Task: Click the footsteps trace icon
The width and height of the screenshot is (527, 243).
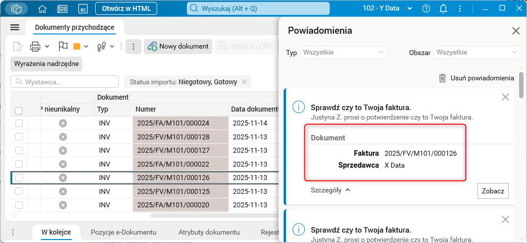Action: coord(102,47)
